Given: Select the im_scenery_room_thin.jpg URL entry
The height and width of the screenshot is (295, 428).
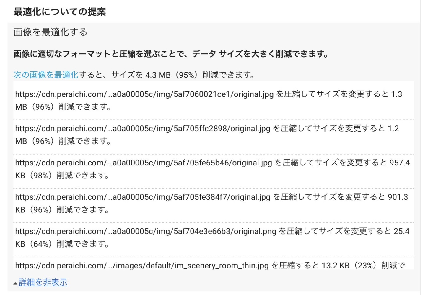Looking at the screenshot, I should pyautogui.click(x=142, y=265).
